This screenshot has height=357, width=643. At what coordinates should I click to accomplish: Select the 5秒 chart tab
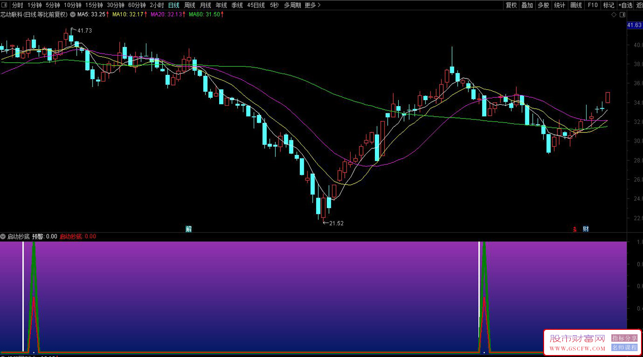pos(274,5)
